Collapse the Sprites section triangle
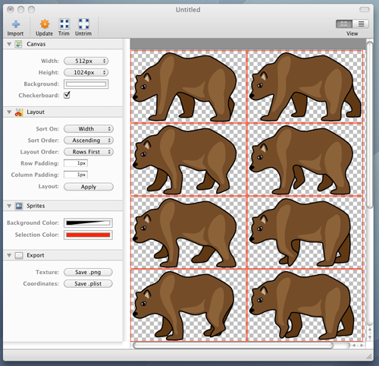The image size is (379, 366). pos(9,206)
